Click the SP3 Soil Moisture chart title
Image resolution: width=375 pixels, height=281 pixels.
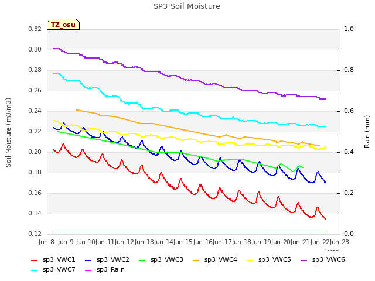[x=187, y=6]
